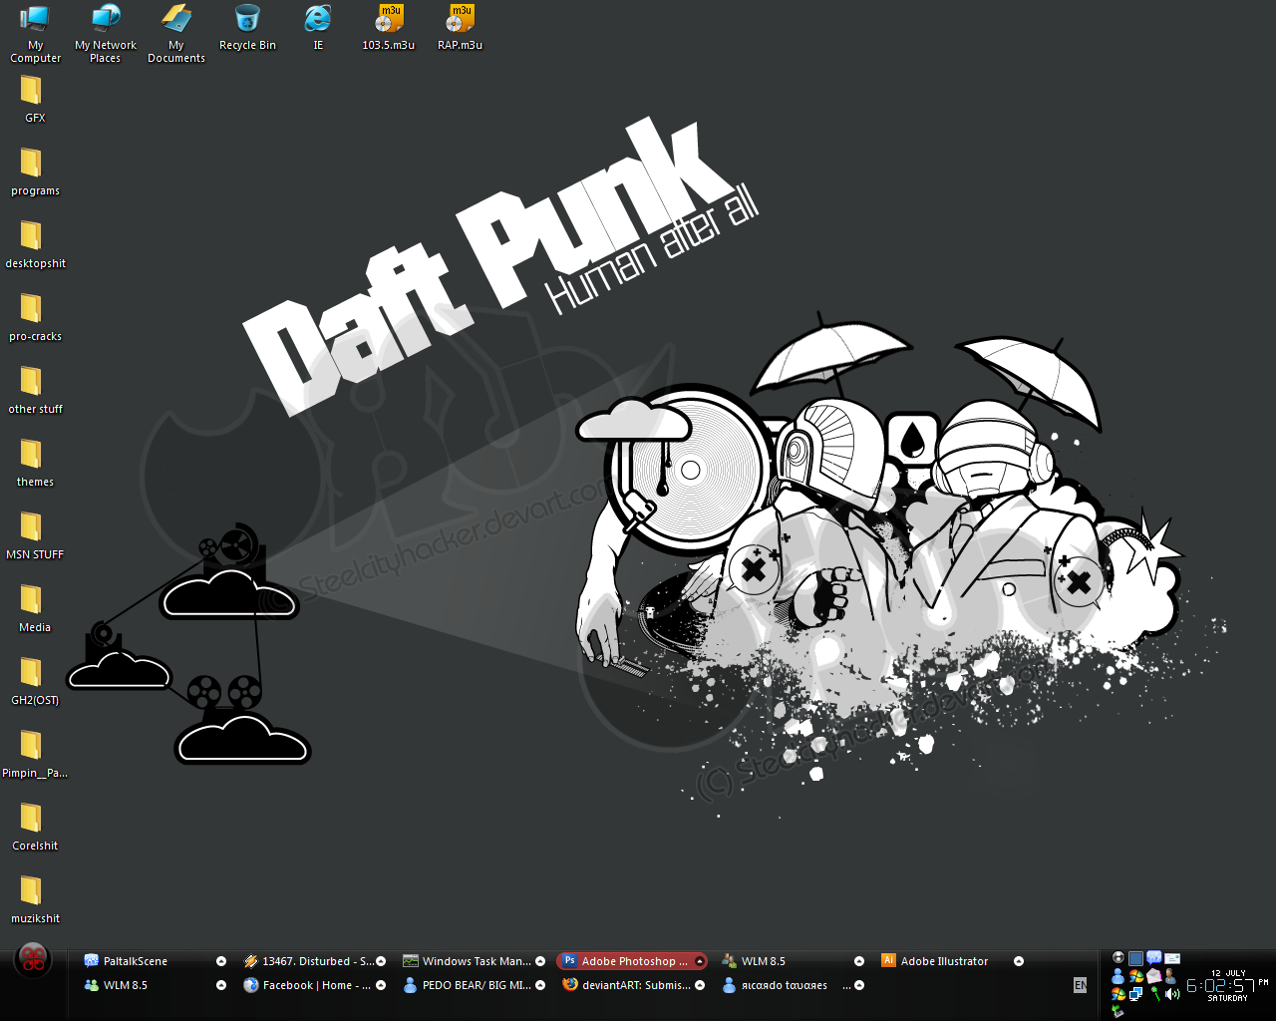Open the My Computer desktop icon
This screenshot has height=1021, width=1276.
[35, 34]
